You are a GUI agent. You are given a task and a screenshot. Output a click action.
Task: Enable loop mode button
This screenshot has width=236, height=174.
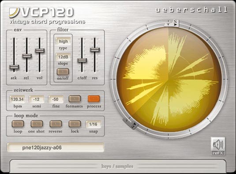tap(18, 124)
